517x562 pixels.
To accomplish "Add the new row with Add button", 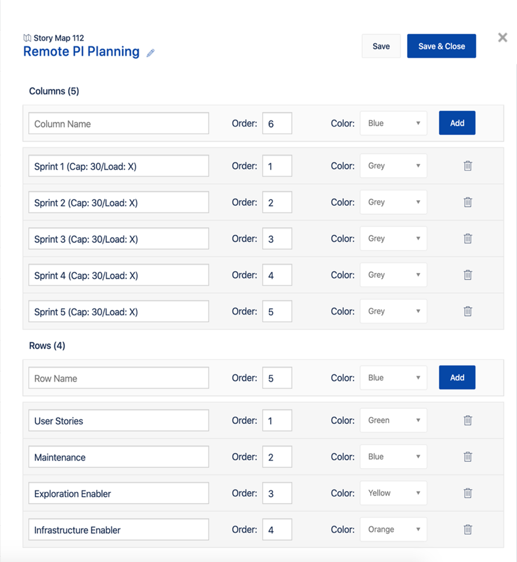I will tap(457, 377).
